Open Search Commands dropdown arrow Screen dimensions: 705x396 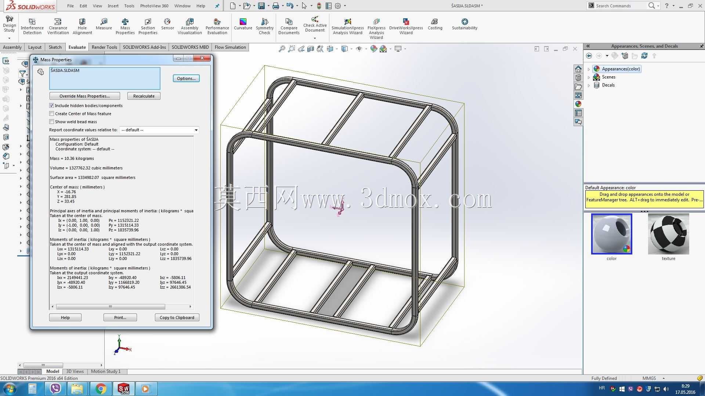pyautogui.click(x=658, y=6)
